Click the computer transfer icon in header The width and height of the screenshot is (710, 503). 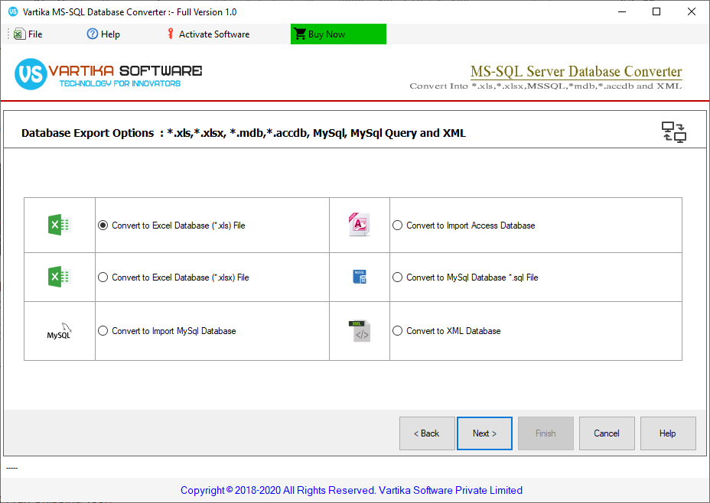click(x=674, y=132)
